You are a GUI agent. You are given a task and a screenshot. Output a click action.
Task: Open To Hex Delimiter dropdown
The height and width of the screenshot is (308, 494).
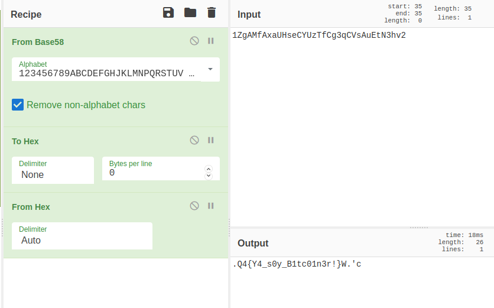click(x=53, y=174)
